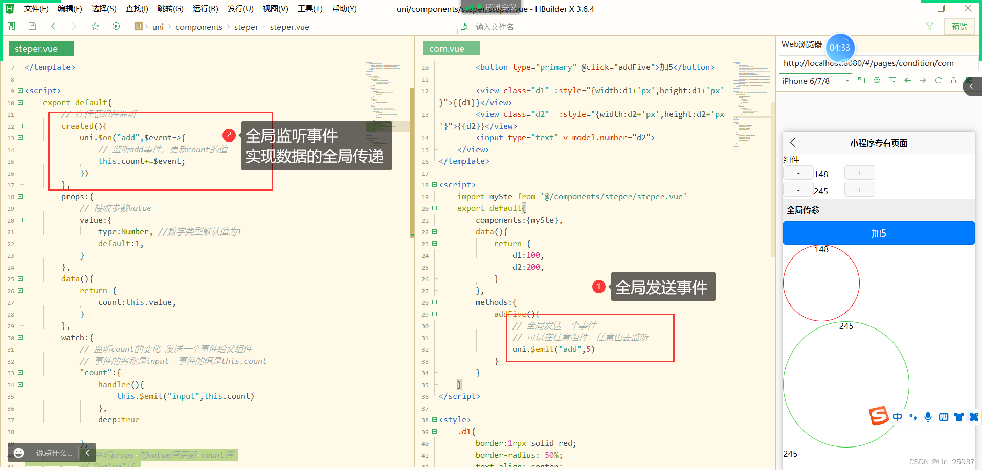Open the 运行(R) menu
Screen dimensions: 982x470
point(205,9)
